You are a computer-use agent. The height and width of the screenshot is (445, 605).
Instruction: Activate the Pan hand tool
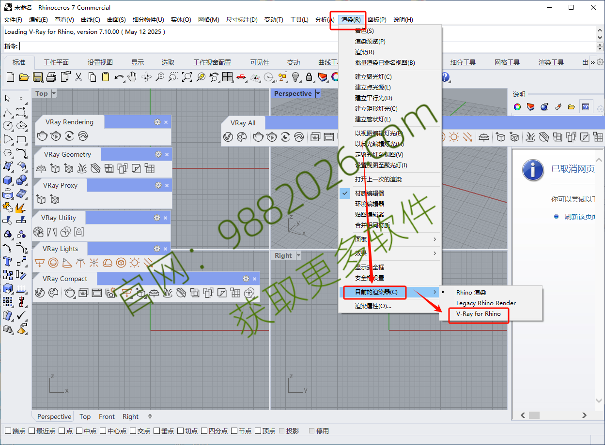point(132,77)
